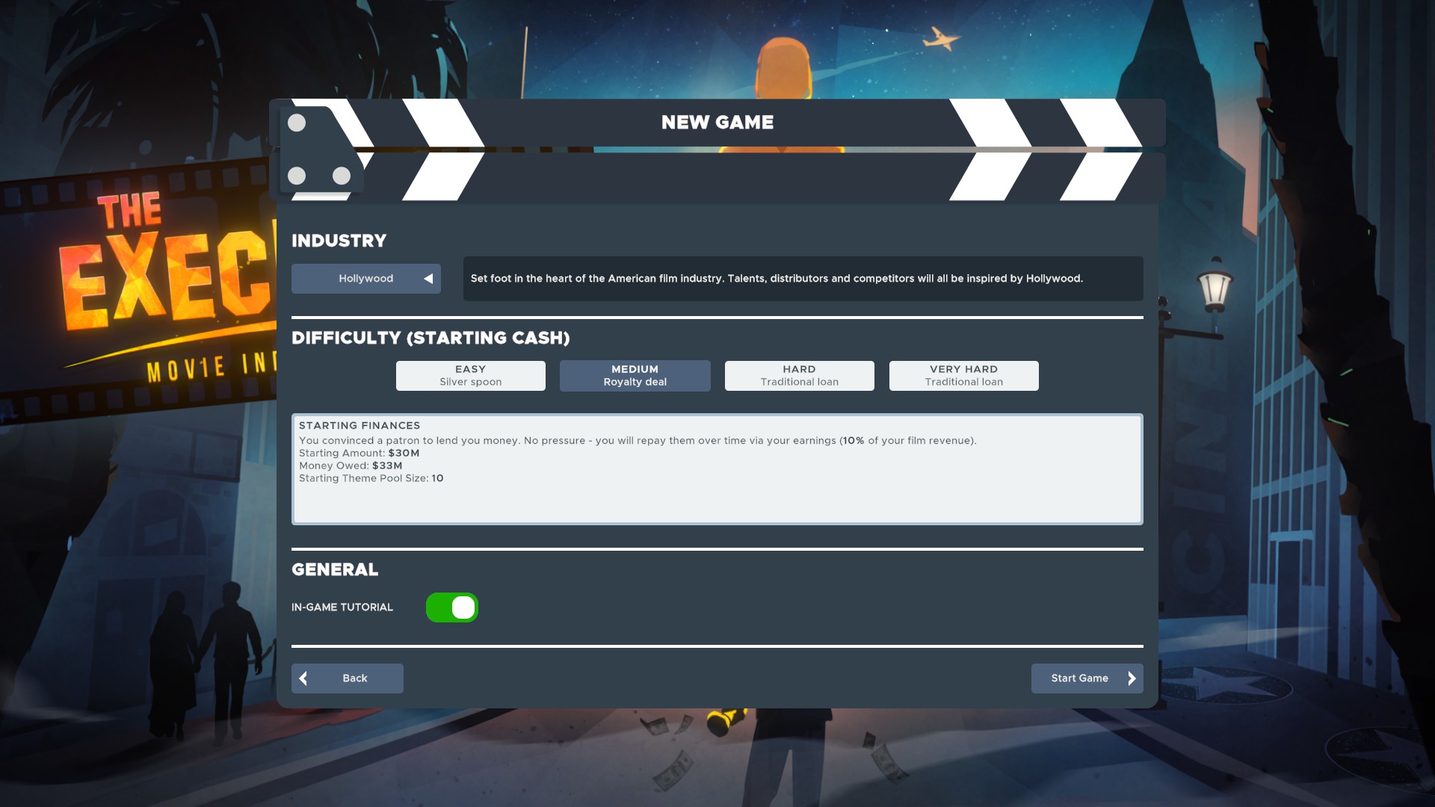Click the Hollywood dropdown arrow
Viewport: 1435px width, 807px height.
tap(428, 279)
